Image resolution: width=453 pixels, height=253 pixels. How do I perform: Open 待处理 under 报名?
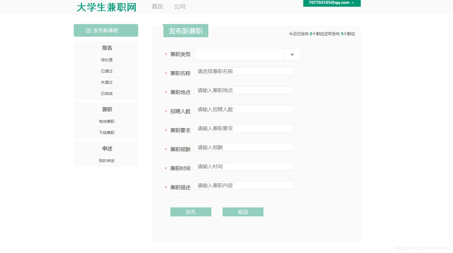[106, 60]
